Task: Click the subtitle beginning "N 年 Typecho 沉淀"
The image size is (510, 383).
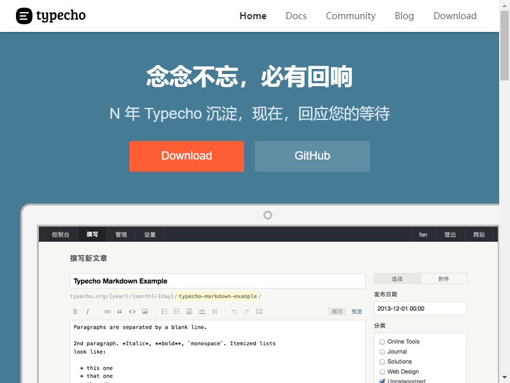Action: point(249,114)
